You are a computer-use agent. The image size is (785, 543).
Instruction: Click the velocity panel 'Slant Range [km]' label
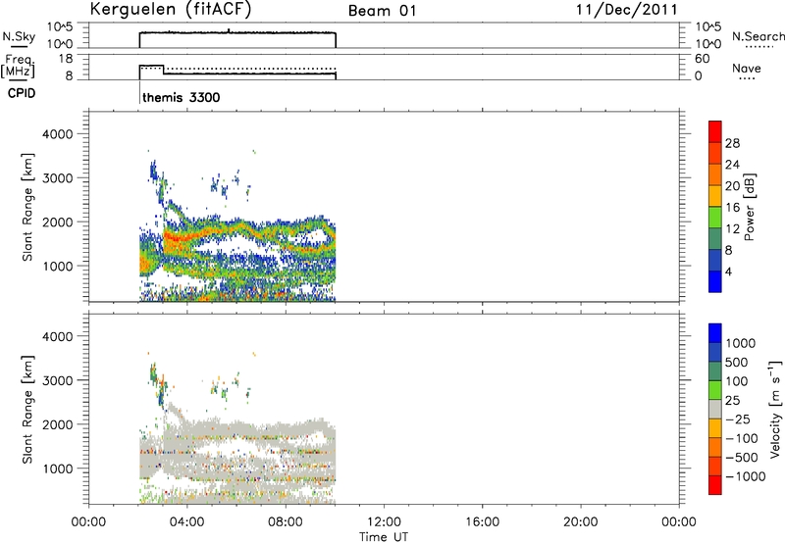[27, 409]
